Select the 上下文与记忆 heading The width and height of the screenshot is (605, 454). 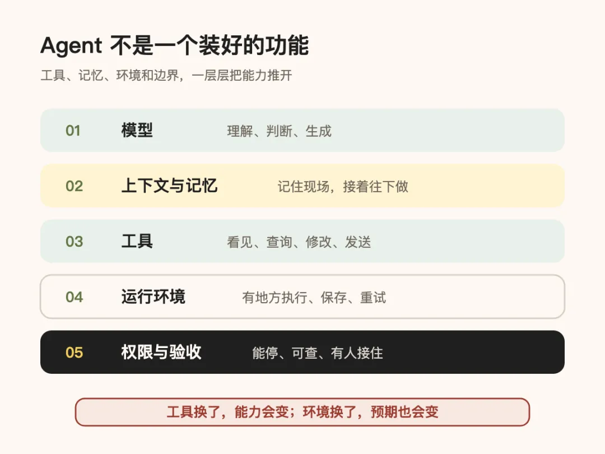pyautogui.click(x=169, y=186)
